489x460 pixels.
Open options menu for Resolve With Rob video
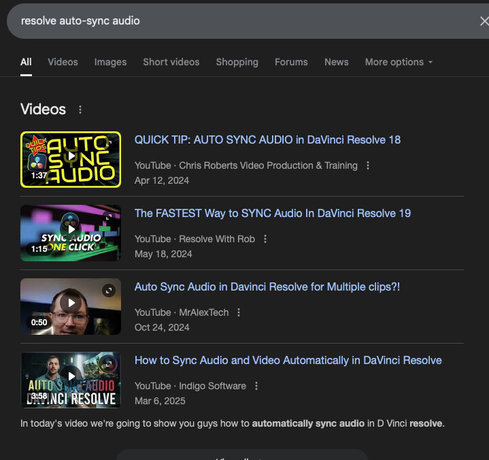(x=265, y=239)
